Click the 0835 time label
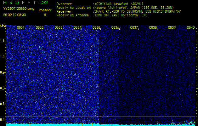The image size is (198, 126). click(x=96, y=27)
